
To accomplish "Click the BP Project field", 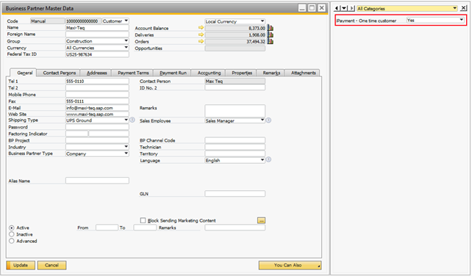I will pyautogui.click(x=97, y=140).
